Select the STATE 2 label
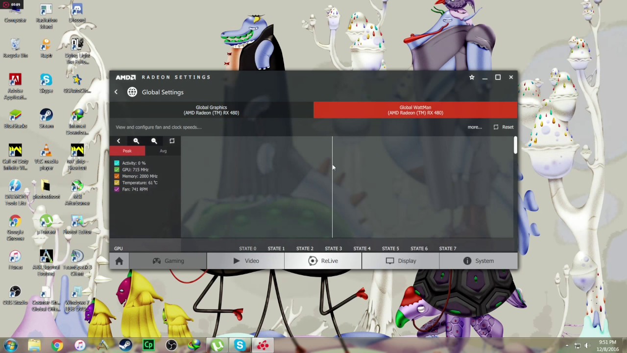This screenshot has height=353, width=627. [x=305, y=249]
